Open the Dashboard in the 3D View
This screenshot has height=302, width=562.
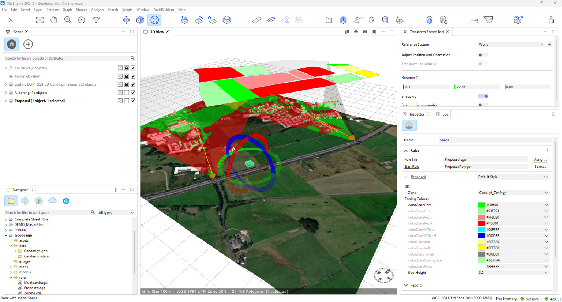pyautogui.click(x=346, y=32)
